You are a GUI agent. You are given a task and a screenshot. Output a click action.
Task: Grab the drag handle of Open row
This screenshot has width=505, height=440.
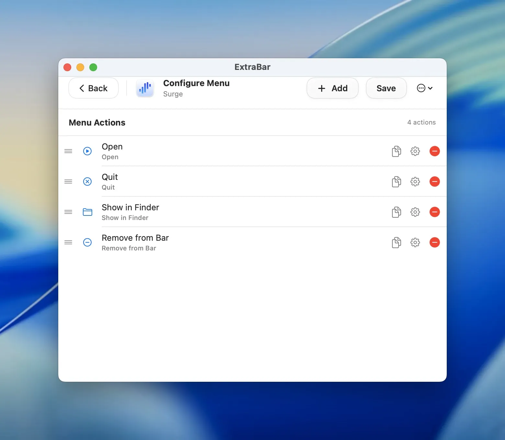(x=68, y=151)
